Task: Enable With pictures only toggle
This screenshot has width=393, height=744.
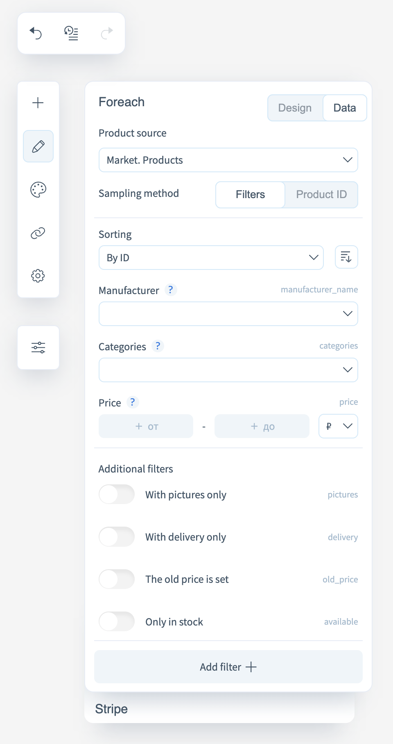Action: (117, 494)
